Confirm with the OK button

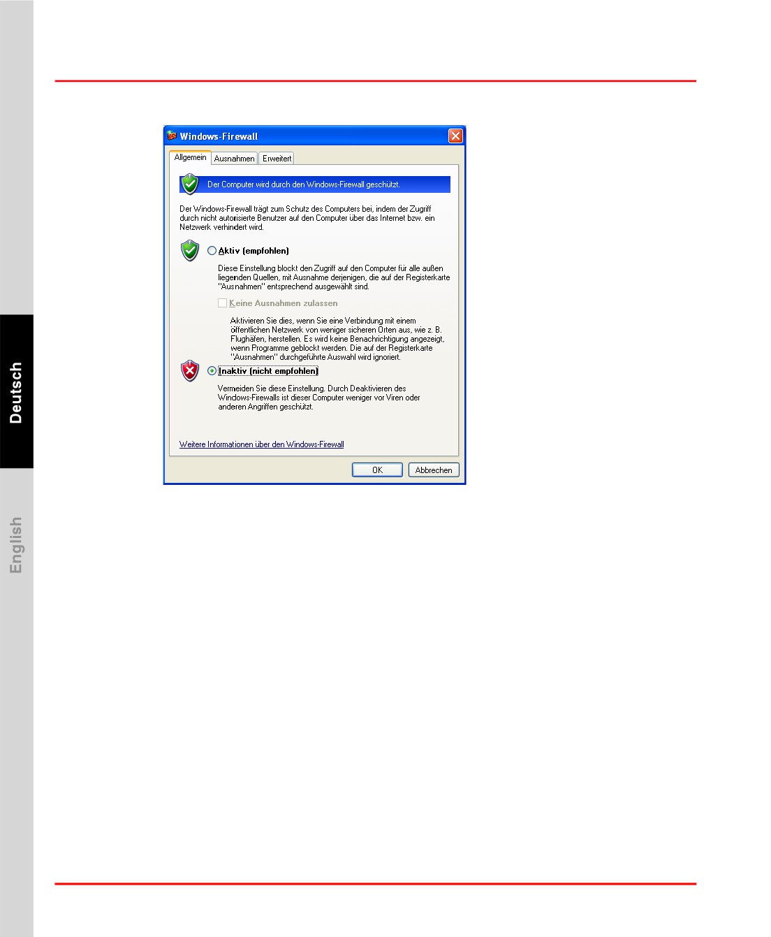(377, 470)
